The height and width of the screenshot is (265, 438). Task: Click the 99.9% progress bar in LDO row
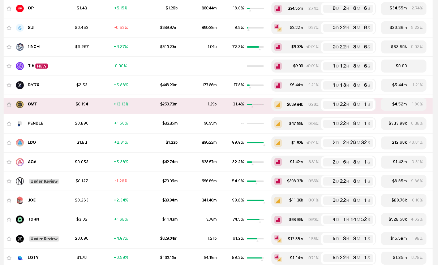(x=255, y=143)
